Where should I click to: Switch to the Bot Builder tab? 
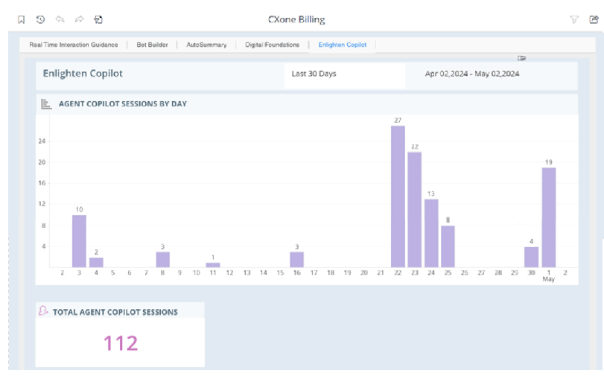152,45
